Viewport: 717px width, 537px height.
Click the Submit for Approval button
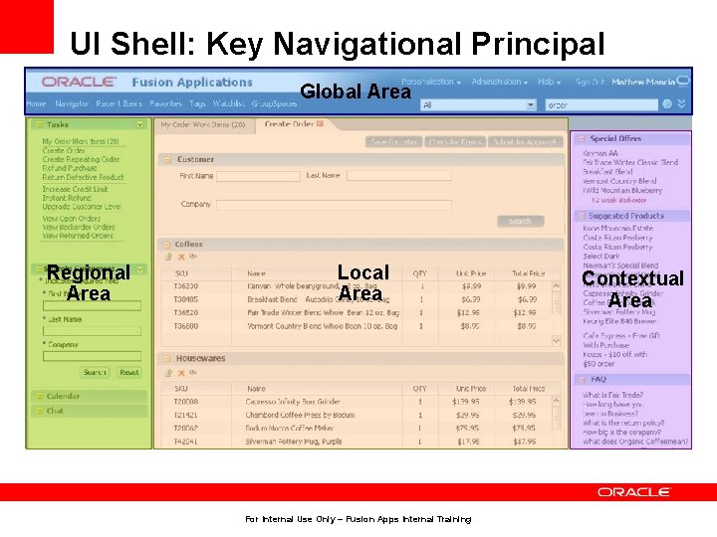click(525, 142)
